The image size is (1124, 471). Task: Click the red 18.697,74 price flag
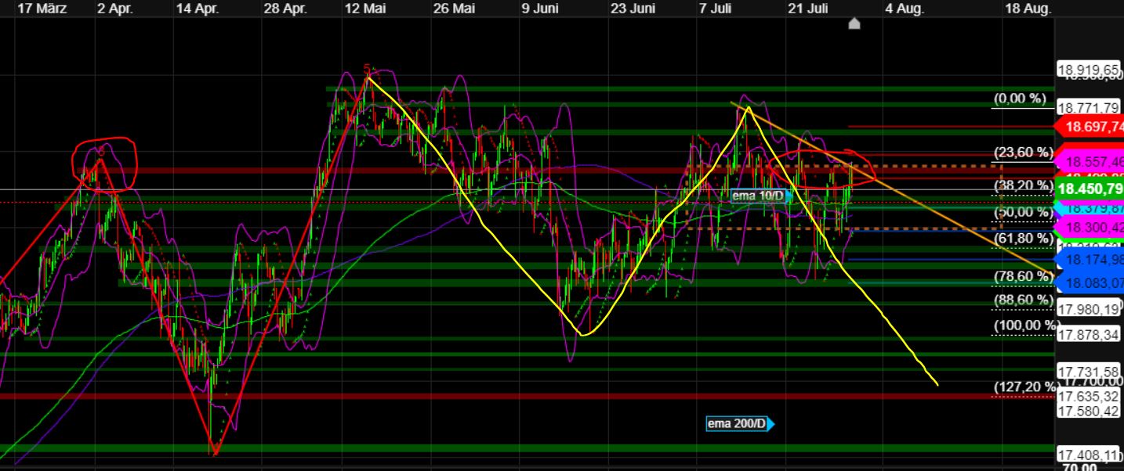pos(1090,126)
